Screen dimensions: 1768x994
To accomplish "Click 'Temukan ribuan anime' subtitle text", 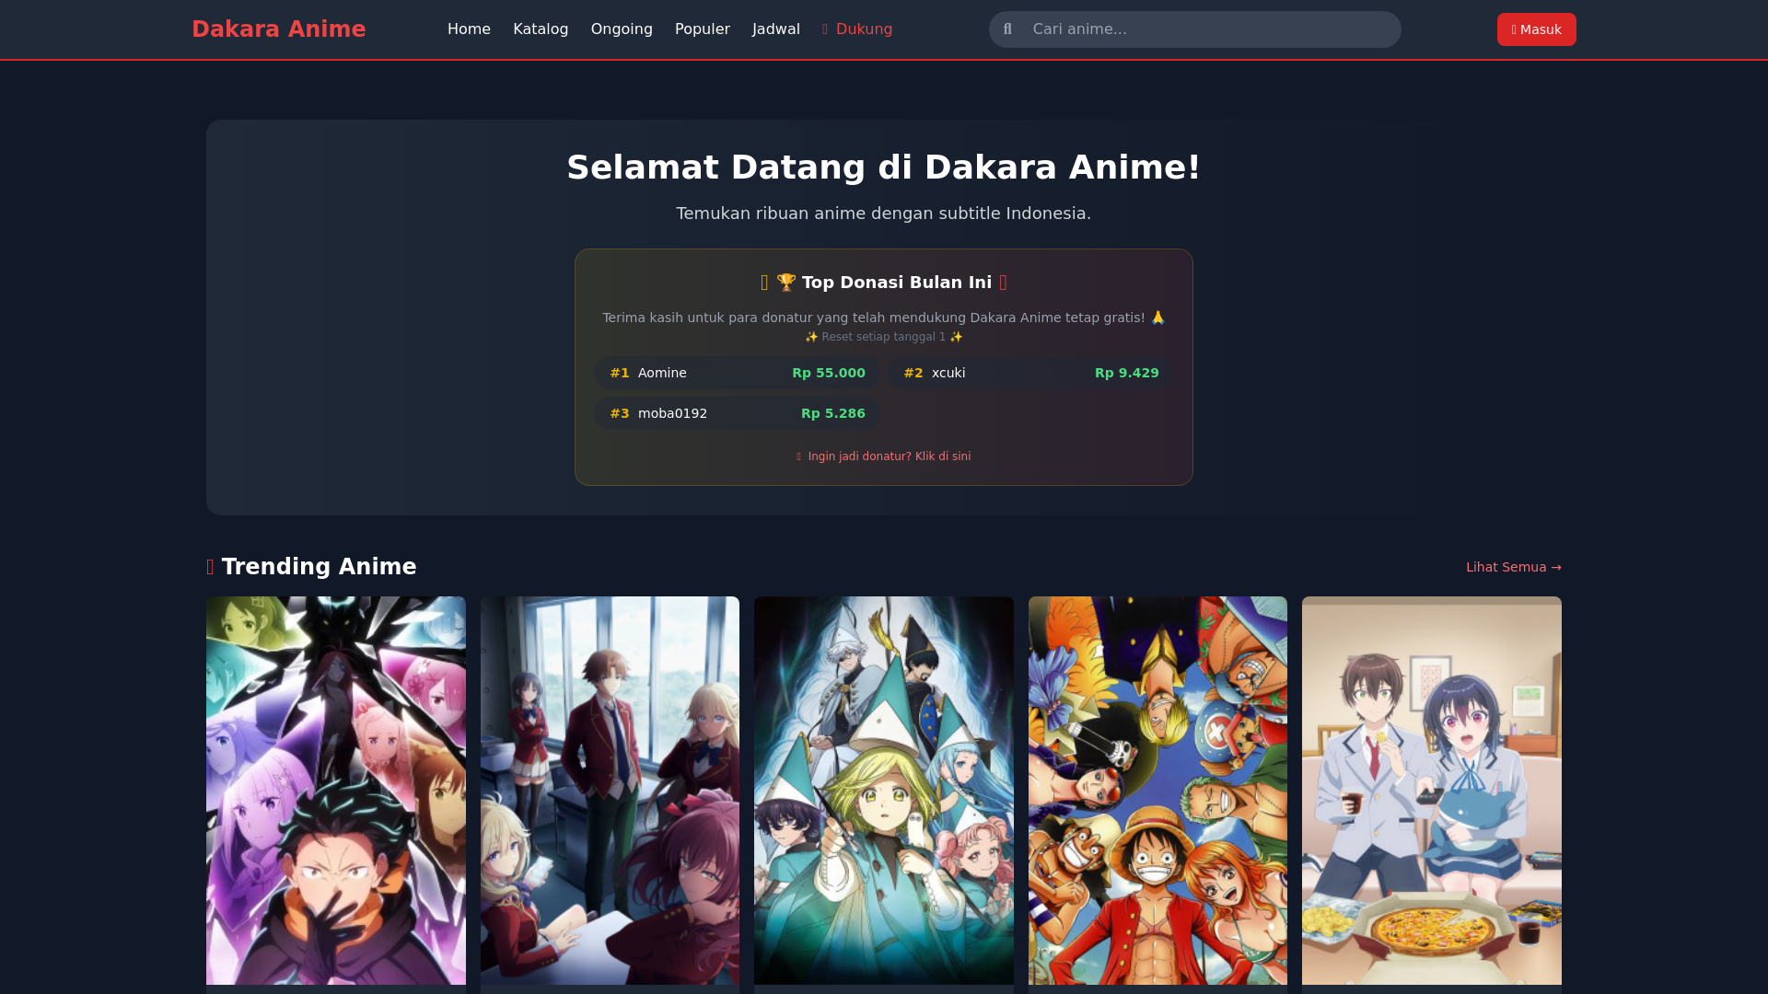I will pyautogui.click(x=884, y=214).
